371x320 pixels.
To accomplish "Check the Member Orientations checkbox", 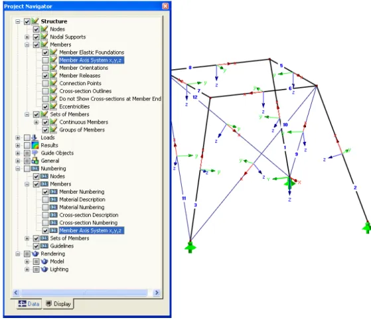I will click(45, 68).
